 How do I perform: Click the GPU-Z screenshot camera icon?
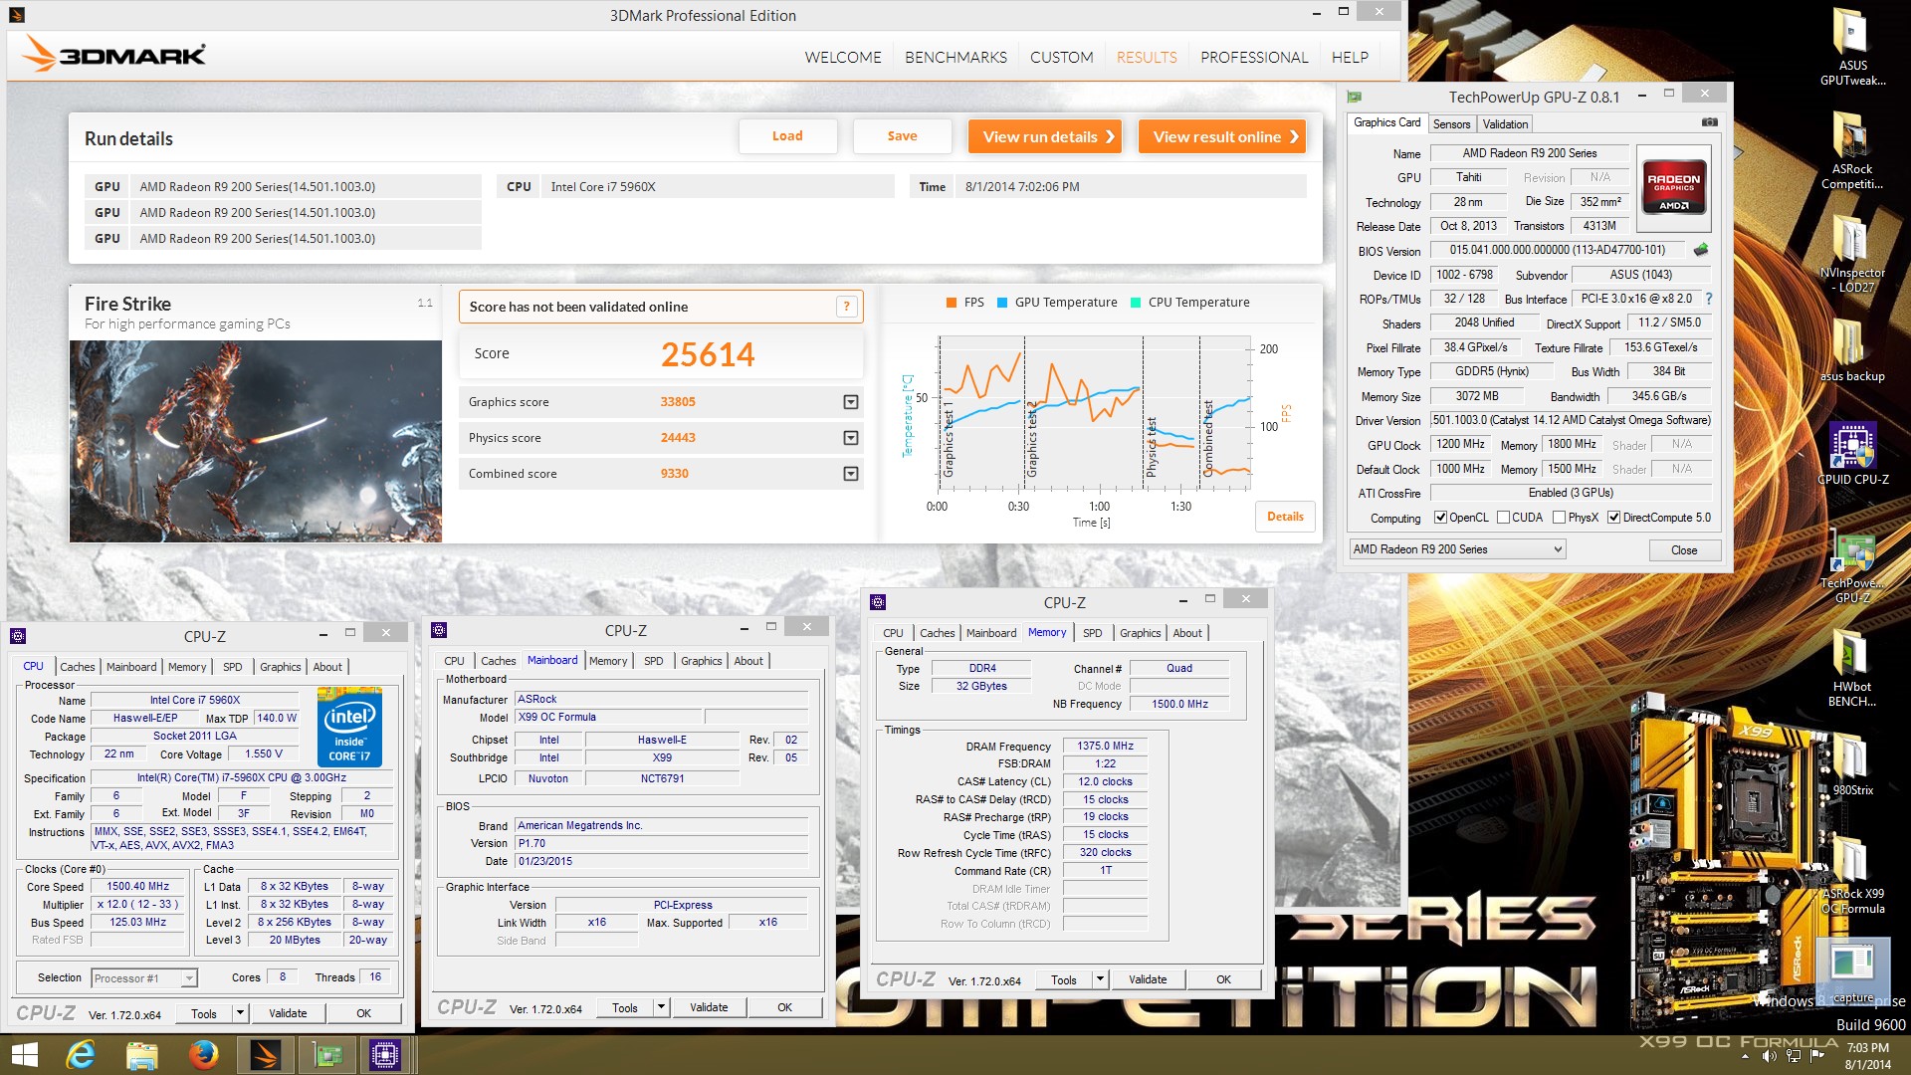coord(1710,122)
